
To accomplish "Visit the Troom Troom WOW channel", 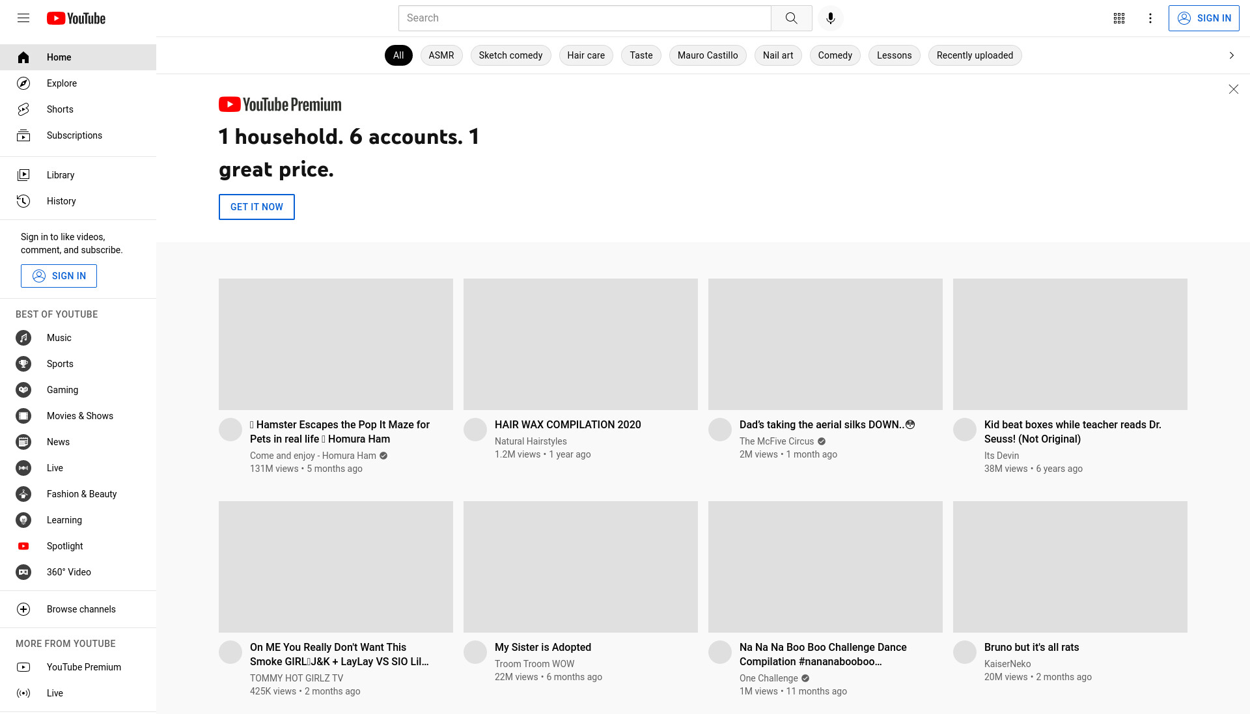I will (x=535, y=664).
